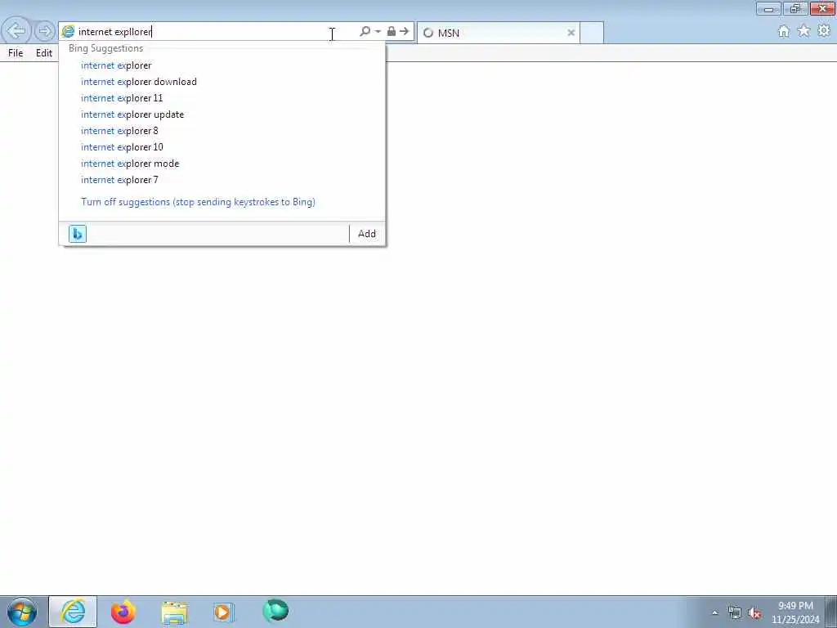Viewport: 837px width, 628px height.
Task: Open a new tab button
Action: [592, 33]
